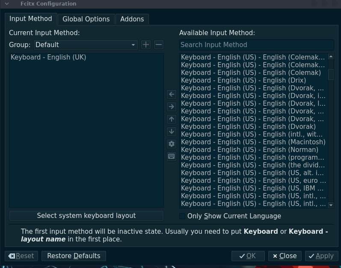Open the Addons tab
Image resolution: width=341 pixels, height=268 pixels.
[x=132, y=19]
